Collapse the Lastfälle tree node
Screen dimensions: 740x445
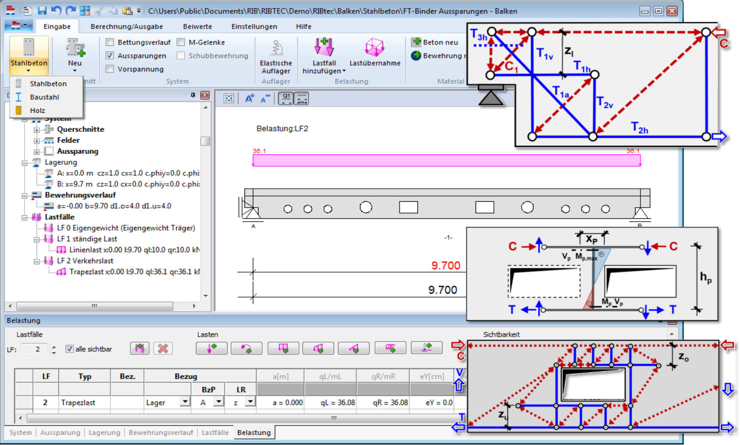[24, 217]
